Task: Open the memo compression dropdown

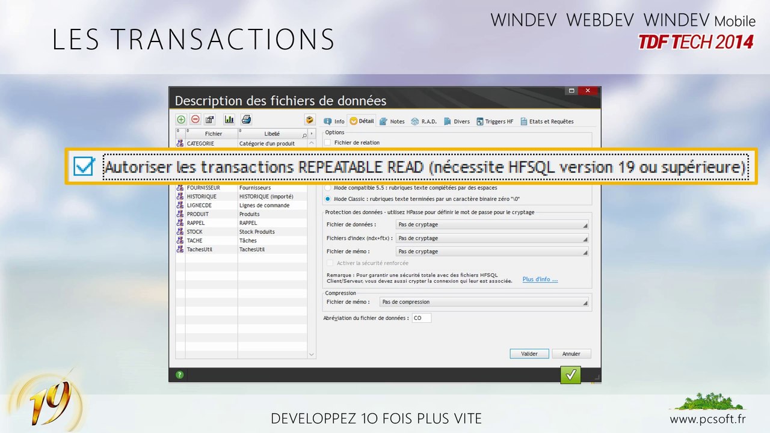Action: click(x=484, y=302)
